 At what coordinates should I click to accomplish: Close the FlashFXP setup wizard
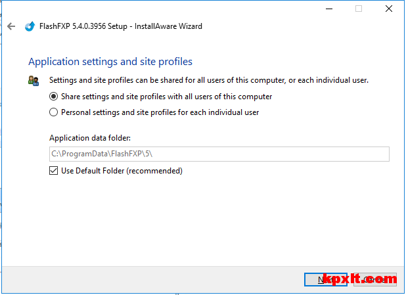(389, 9)
